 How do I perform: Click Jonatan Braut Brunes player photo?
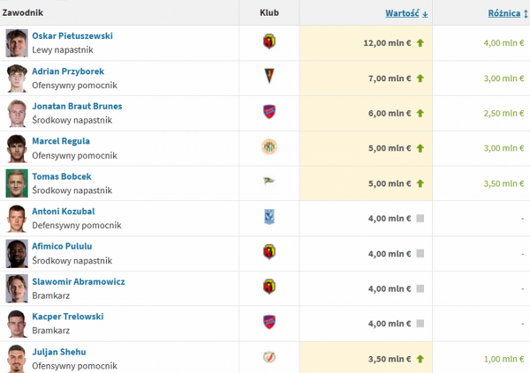[17, 113]
